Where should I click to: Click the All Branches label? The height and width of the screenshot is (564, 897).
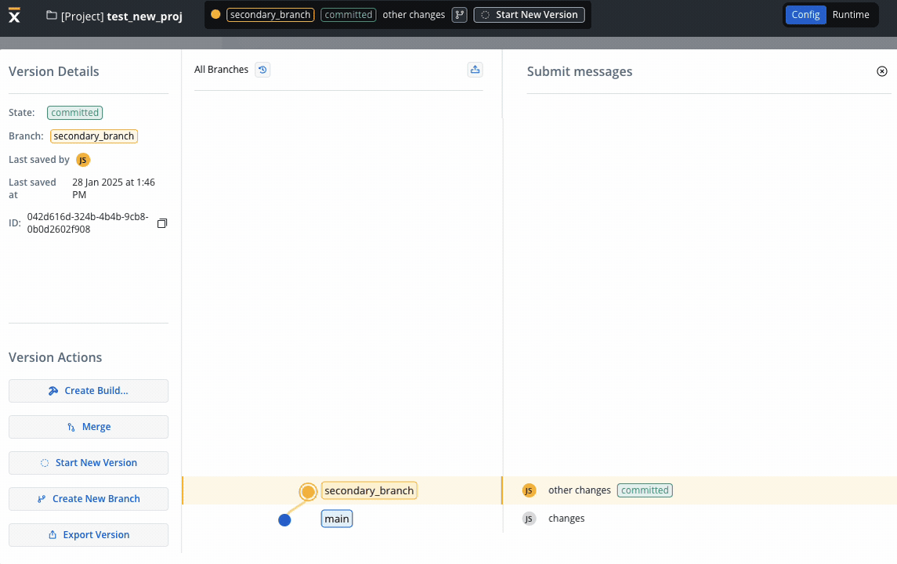tap(222, 70)
